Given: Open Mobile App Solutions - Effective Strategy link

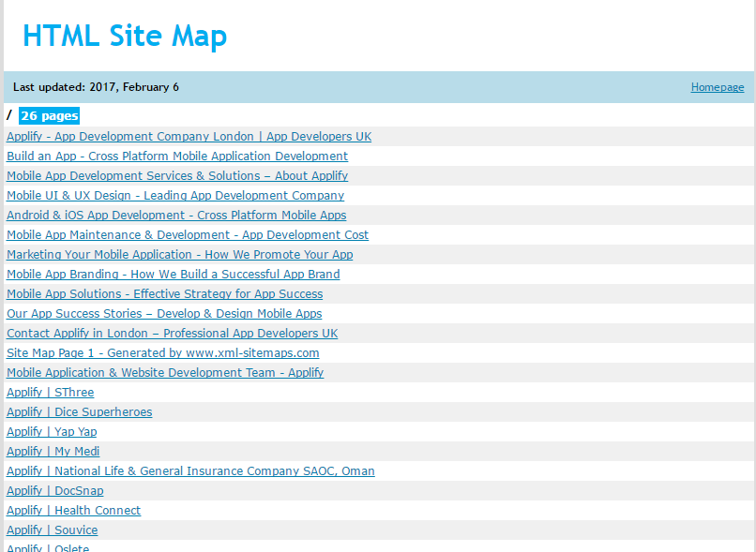Looking at the screenshot, I should coord(164,294).
